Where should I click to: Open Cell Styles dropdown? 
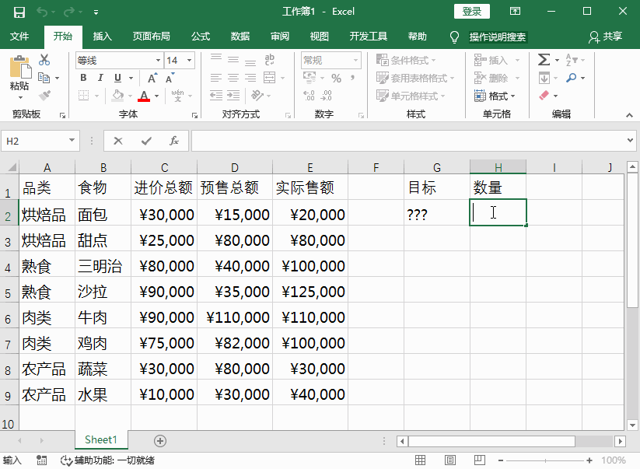click(x=411, y=96)
